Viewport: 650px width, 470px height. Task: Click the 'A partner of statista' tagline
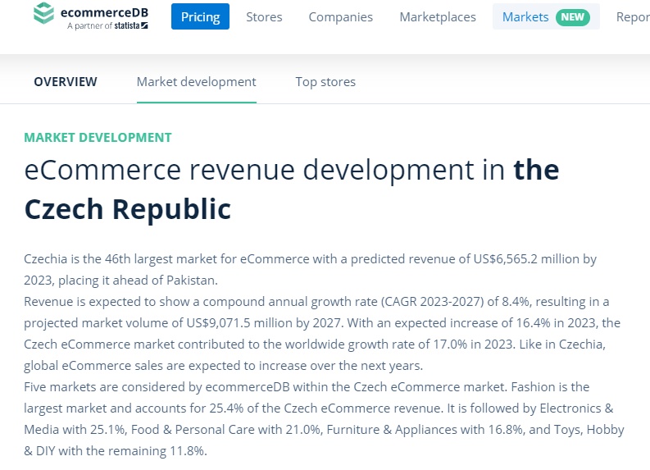[107, 26]
